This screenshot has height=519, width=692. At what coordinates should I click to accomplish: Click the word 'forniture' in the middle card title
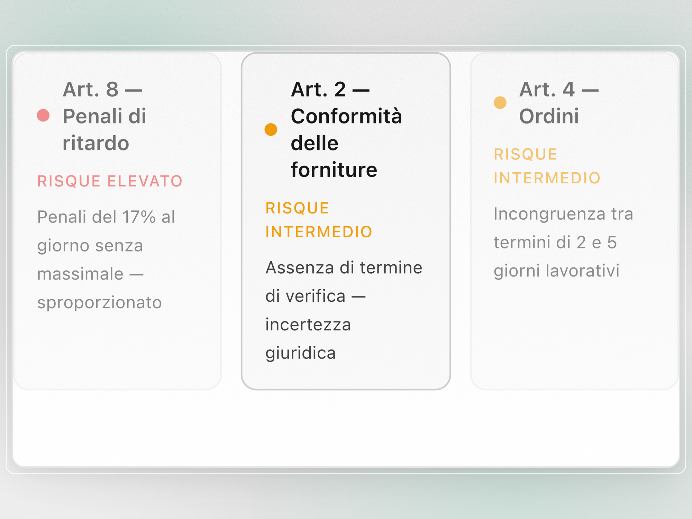tap(334, 170)
